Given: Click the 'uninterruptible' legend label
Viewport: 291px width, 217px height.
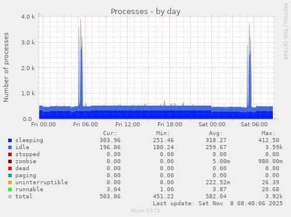Looking at the screenshot, I should click(42, 182).
